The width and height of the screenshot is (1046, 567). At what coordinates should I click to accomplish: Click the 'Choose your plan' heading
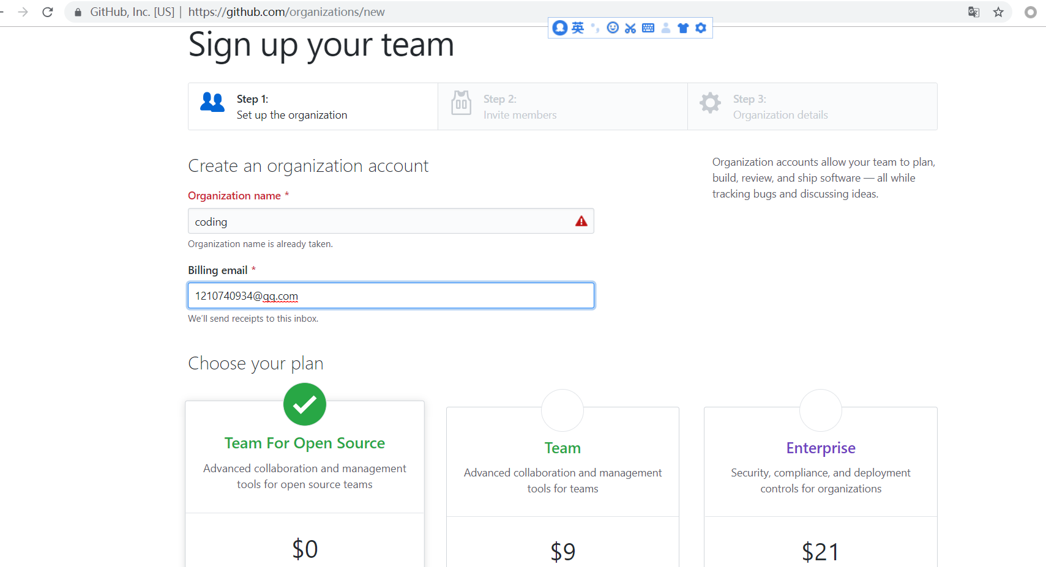256,363
